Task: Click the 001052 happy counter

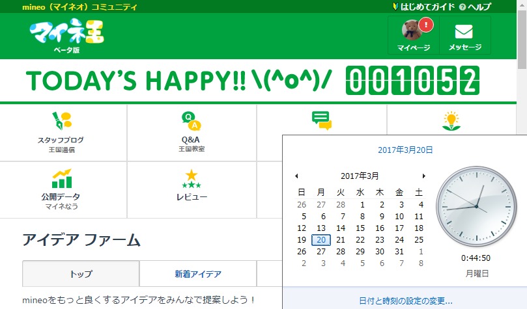Action: click(x=412, y=81)
